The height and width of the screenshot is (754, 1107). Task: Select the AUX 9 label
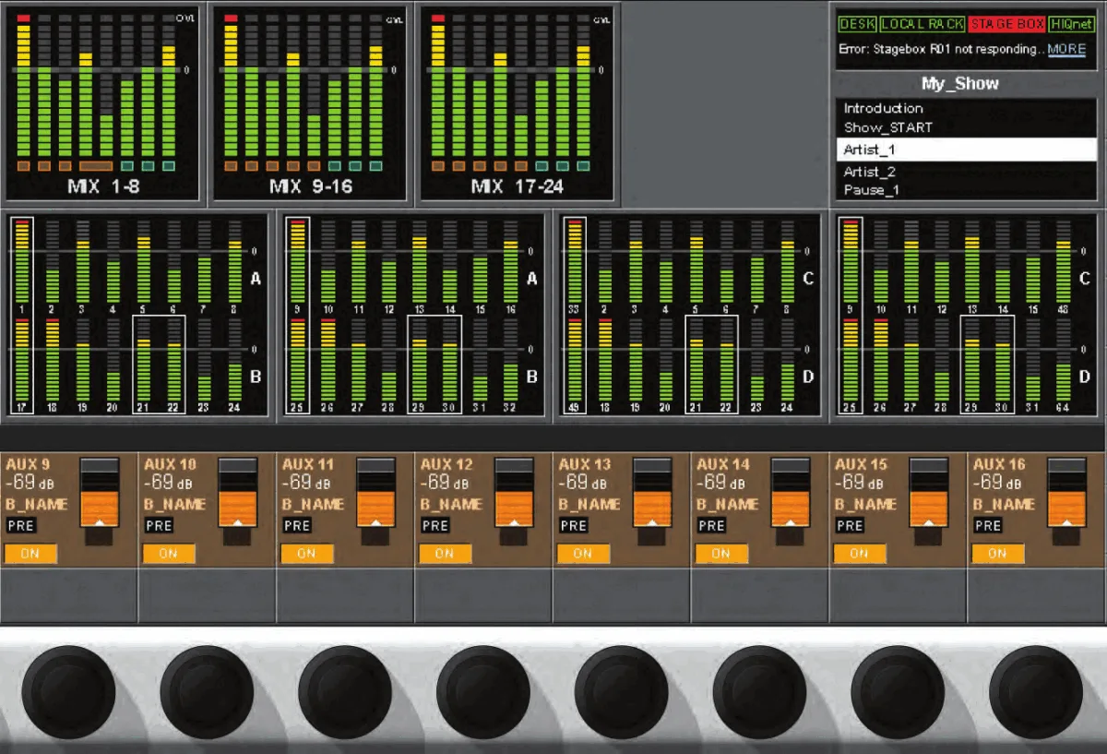pos(28,464)
